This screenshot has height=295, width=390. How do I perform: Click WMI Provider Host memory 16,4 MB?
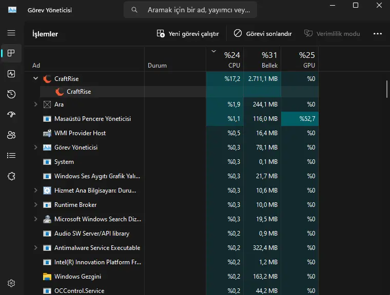coord(267,133)
